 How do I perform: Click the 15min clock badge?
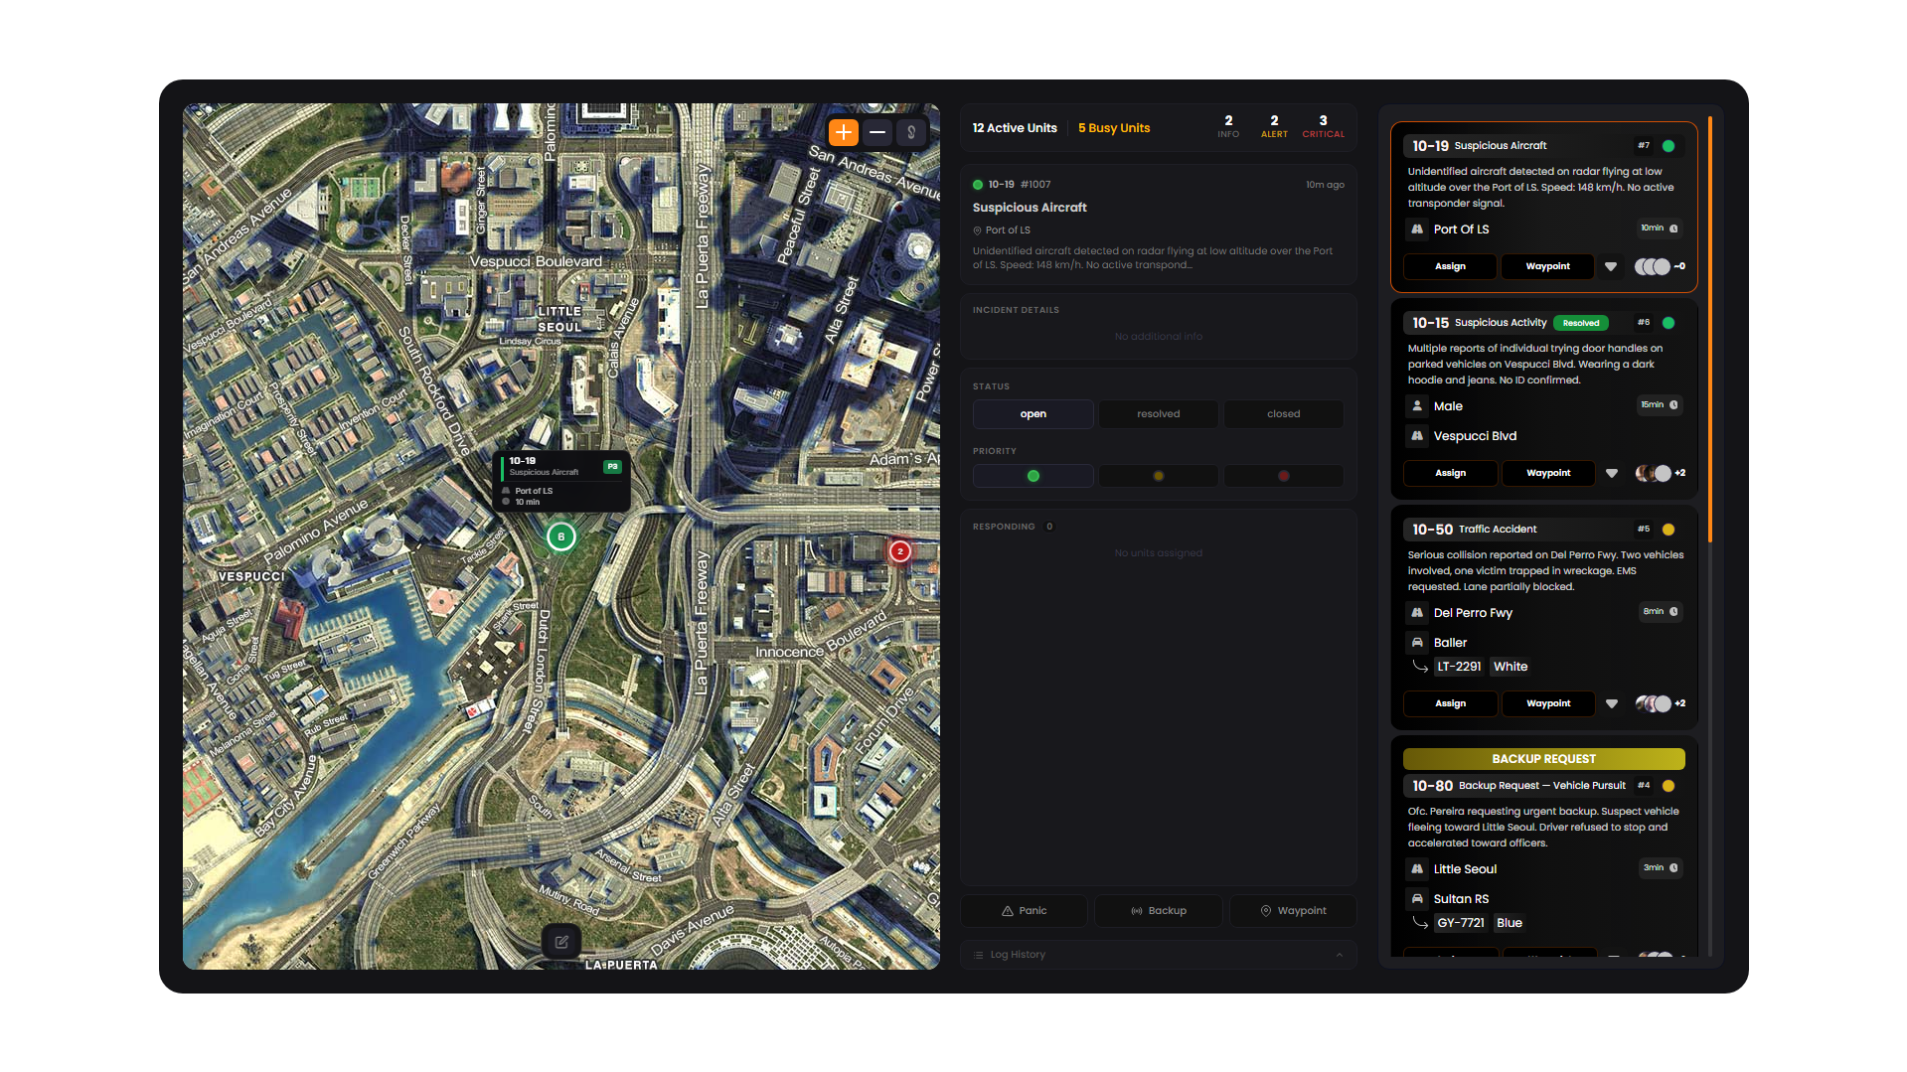coord(1660,405)
